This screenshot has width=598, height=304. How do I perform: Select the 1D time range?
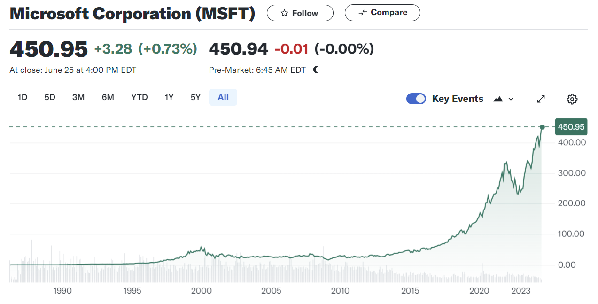point(23,97)
